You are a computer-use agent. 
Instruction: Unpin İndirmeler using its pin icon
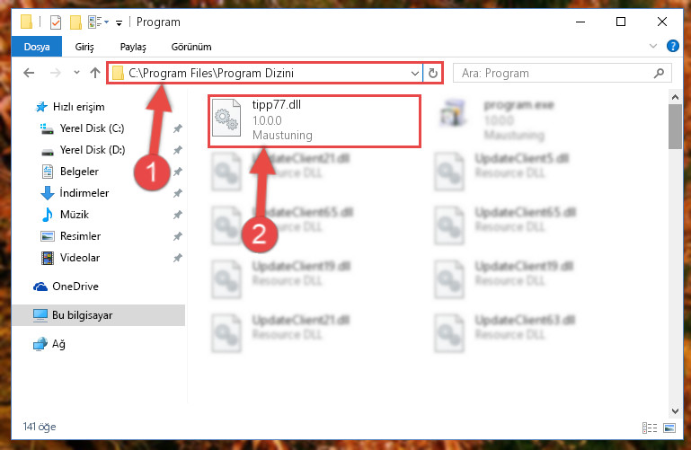click(x=178, y=193)
